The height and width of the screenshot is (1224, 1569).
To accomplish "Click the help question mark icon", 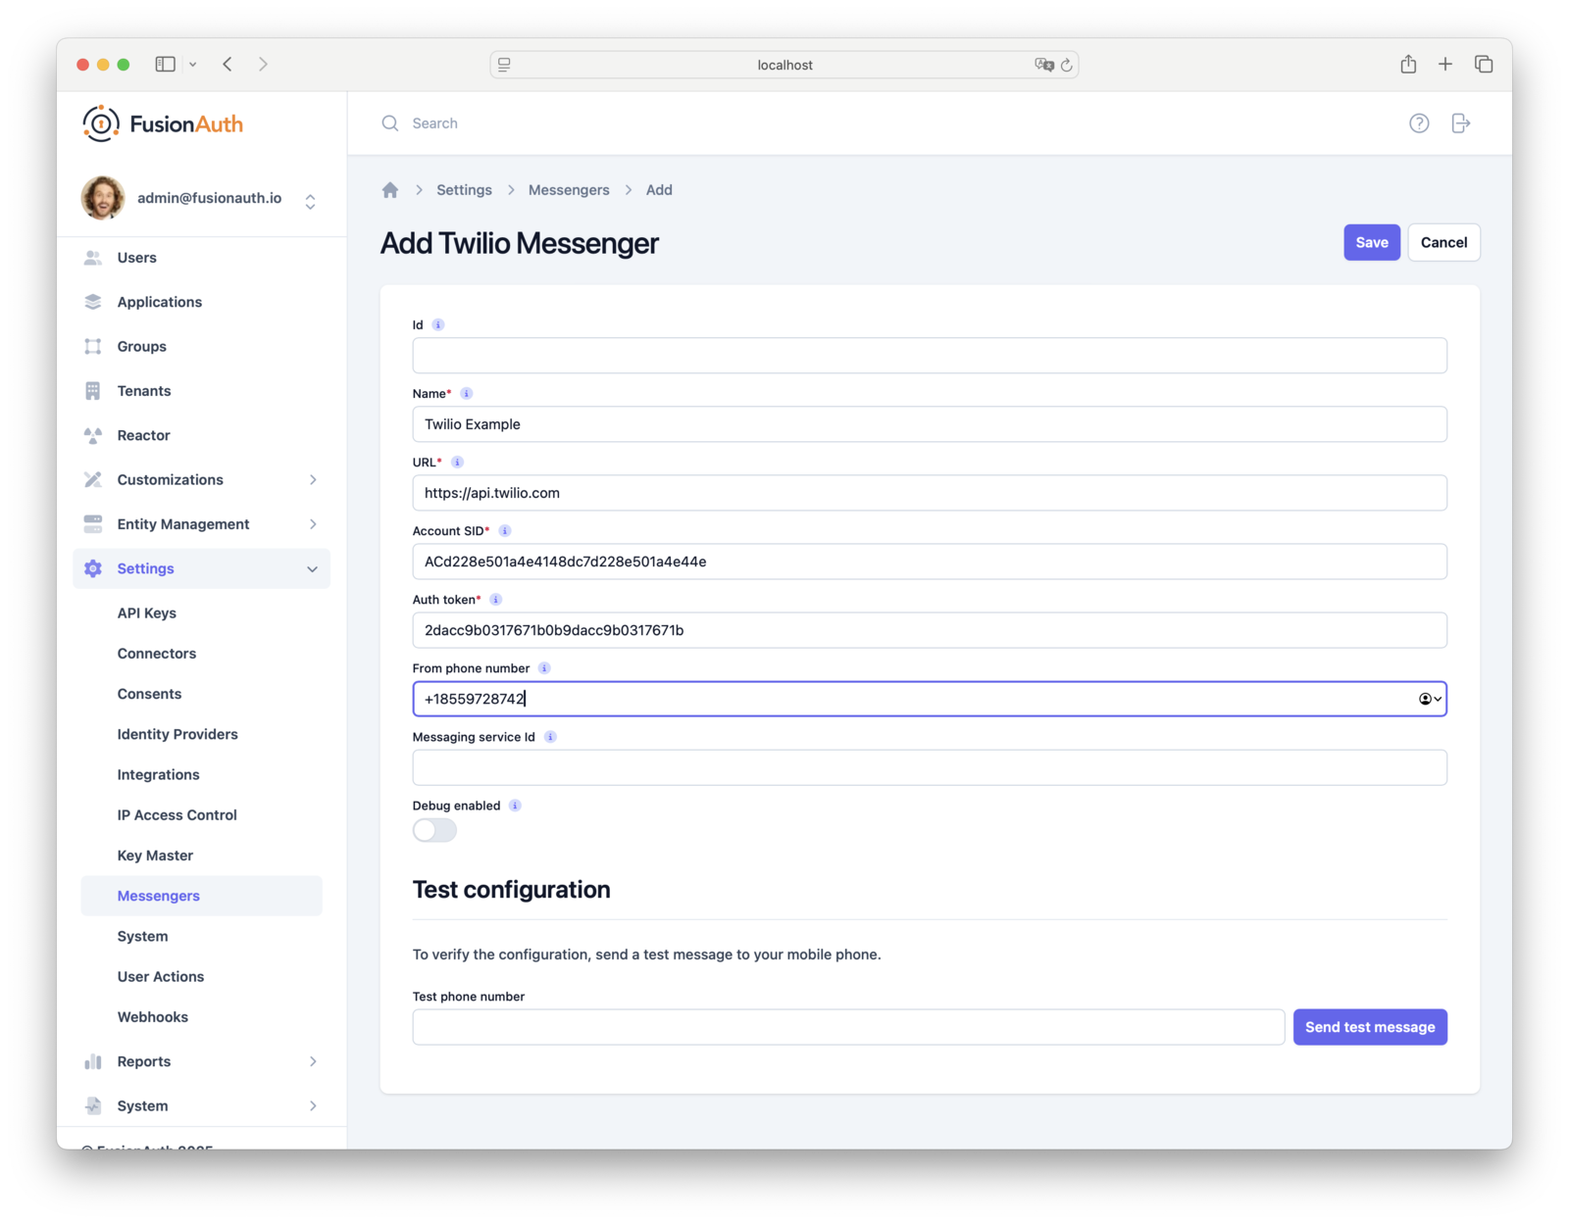I will tap(1419, 122).
